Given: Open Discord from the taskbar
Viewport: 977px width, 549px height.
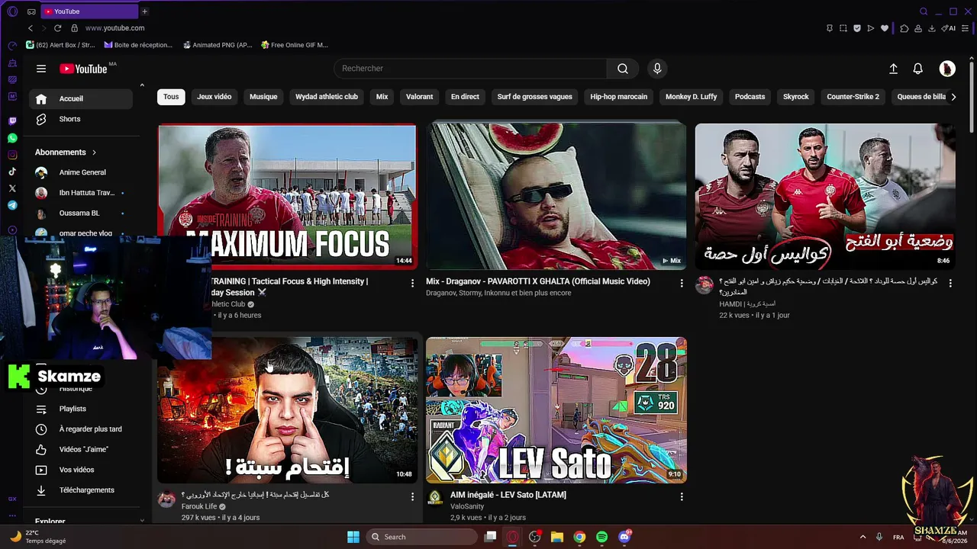Looking at the screenshot, I should click(625, 537).
